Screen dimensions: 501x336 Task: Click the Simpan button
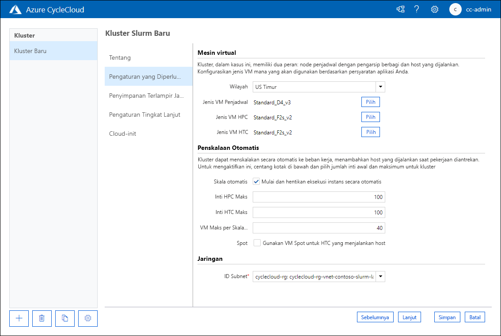[447, 317]
